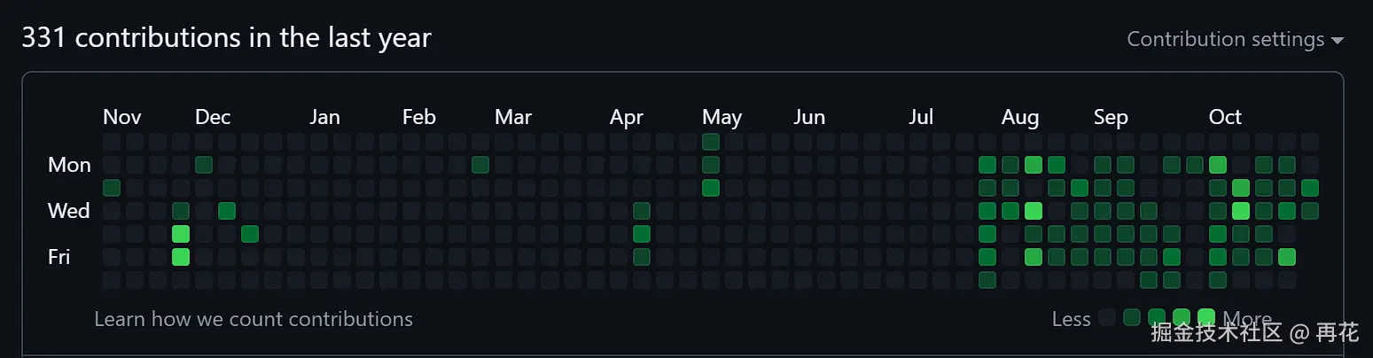Click the last Tuesday cell of the graph
The width and height of the screenshot is (1373, 358).
[1310, 188]
